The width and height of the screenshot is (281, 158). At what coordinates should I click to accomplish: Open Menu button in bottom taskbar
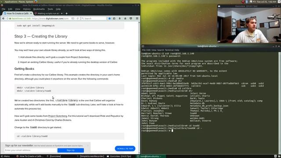5,156
